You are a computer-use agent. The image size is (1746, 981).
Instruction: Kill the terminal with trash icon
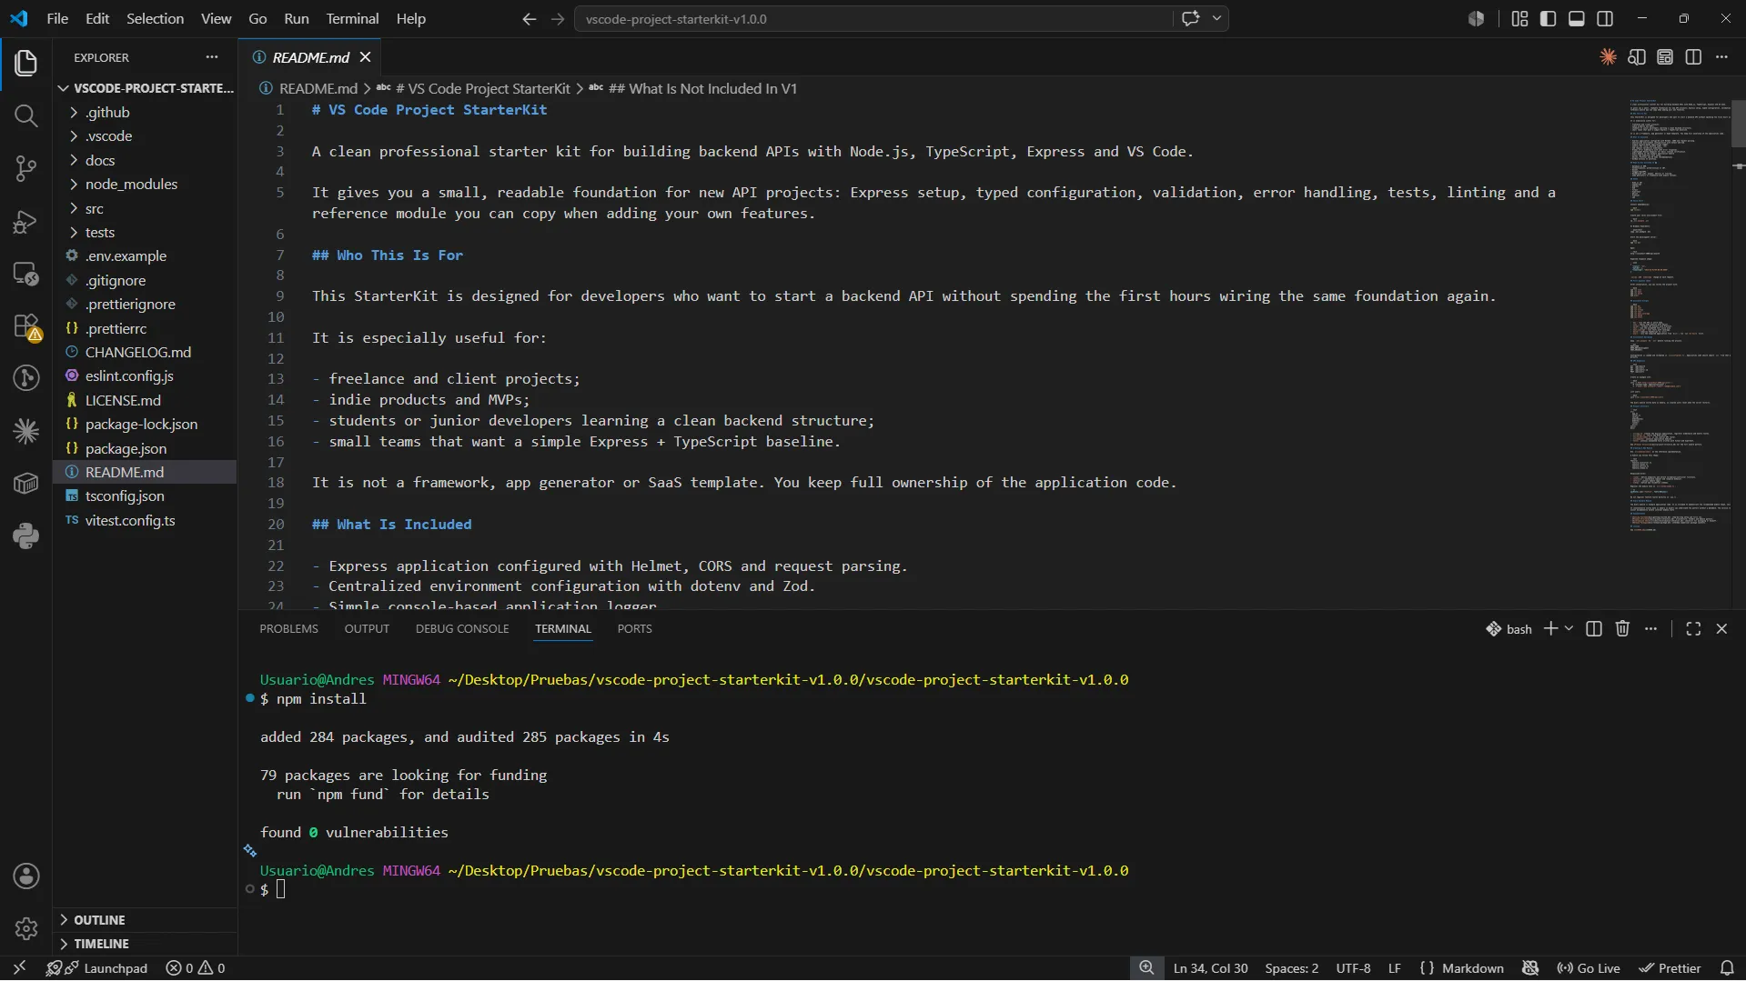tap(1622, 629)
